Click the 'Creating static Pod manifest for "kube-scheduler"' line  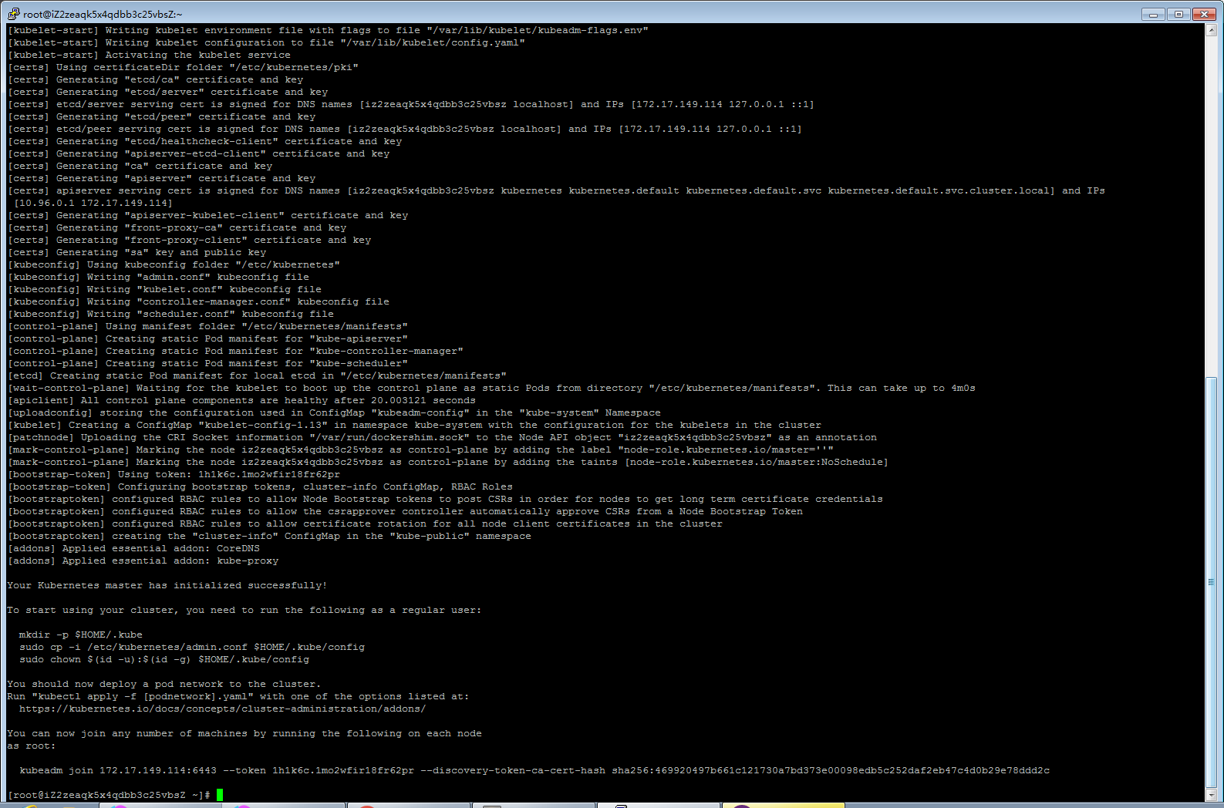[207, 363]
